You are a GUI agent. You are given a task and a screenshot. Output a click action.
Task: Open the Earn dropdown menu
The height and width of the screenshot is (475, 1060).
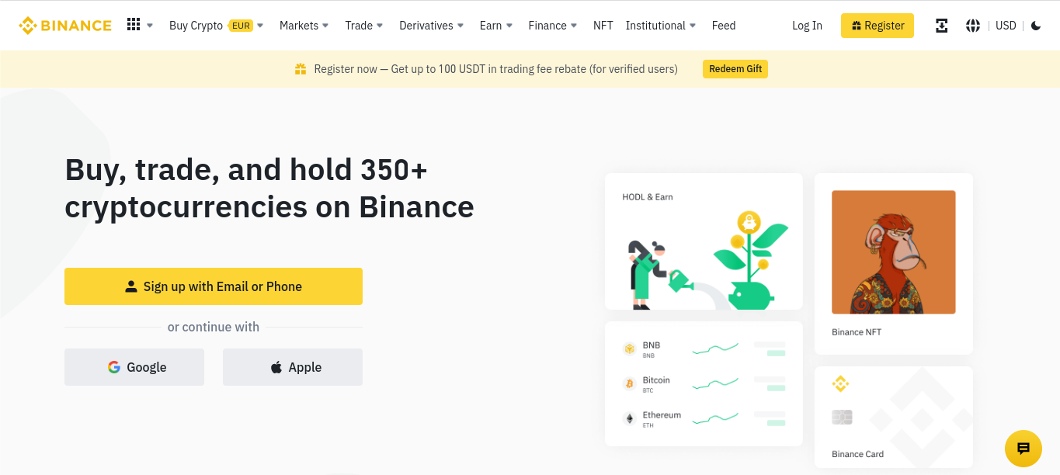496,26
